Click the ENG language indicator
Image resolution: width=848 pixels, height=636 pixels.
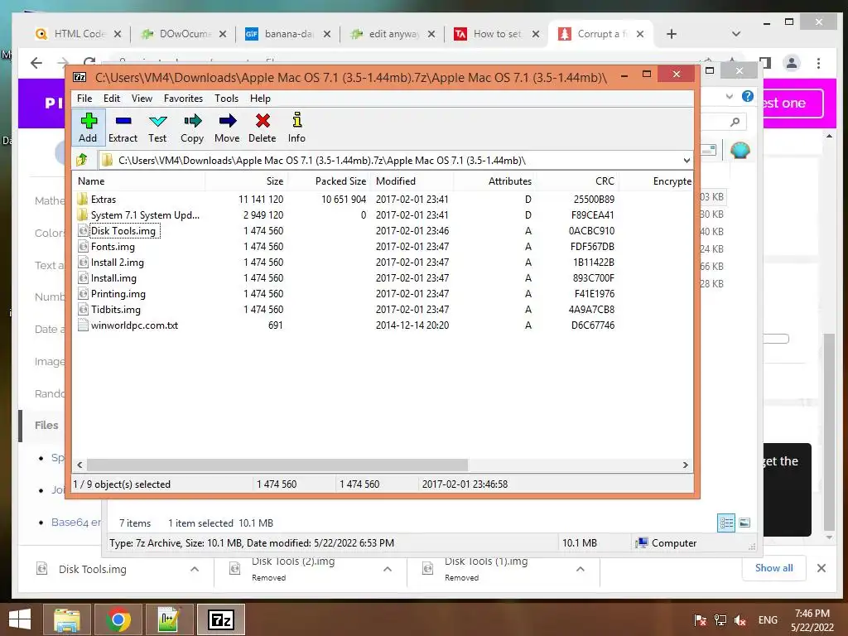point(768,619)
